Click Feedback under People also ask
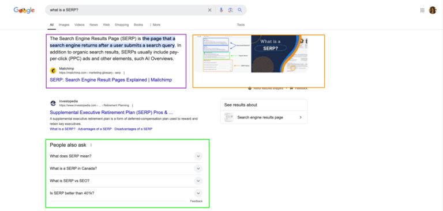 [196, 201]
